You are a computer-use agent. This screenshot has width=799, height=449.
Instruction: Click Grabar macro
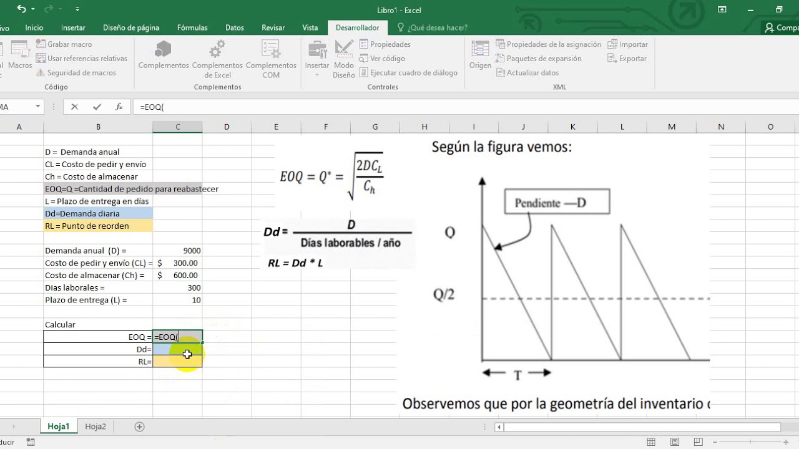coord(64,44)
